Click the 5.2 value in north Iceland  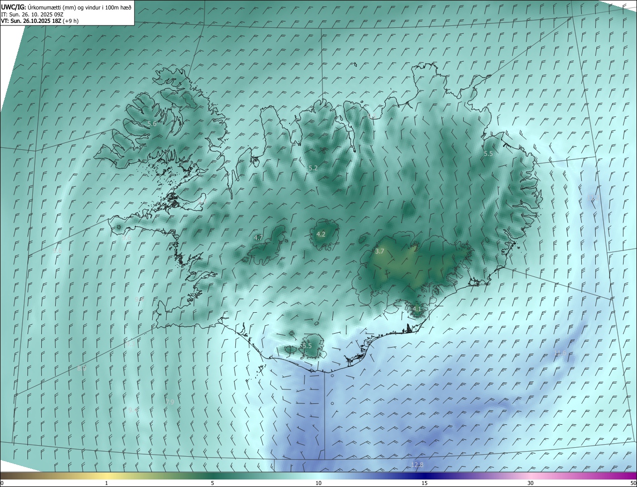tap(313, 168)
